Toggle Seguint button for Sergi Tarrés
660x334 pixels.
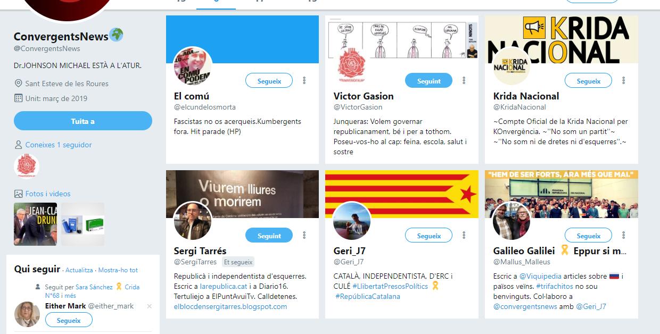point(269,236)
